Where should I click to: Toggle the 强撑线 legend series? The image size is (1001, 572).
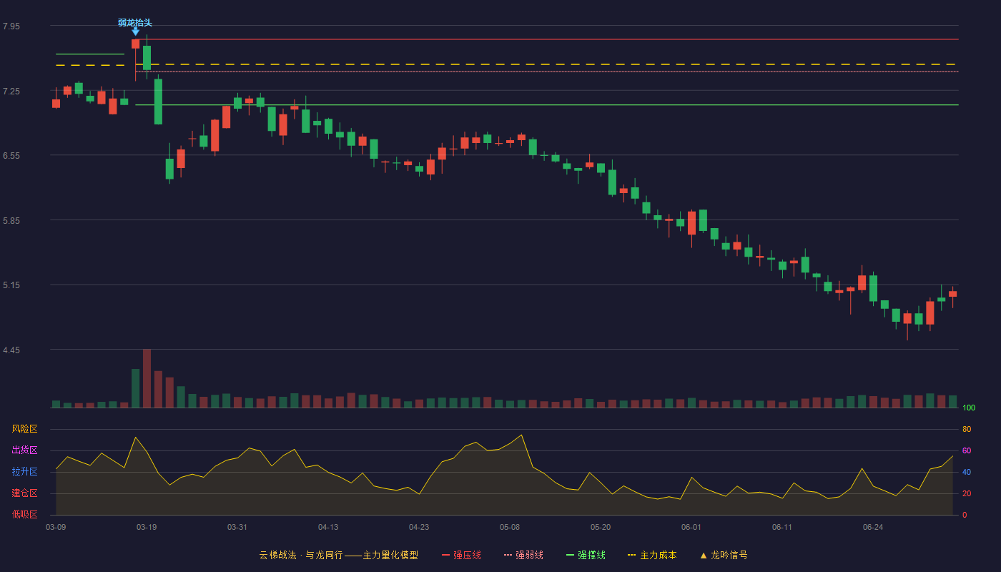586,555
